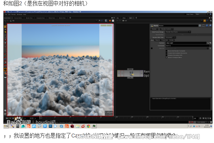This screenshot has height=143, width=214.
Task: Enable Block Until Render Complete checkbox
Action: (166, 51)
